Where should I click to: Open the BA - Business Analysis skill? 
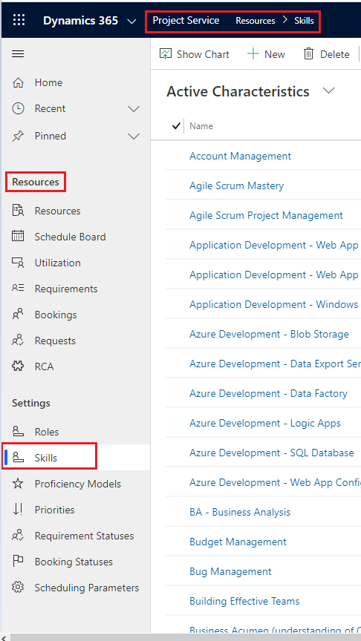coord(240,512)
